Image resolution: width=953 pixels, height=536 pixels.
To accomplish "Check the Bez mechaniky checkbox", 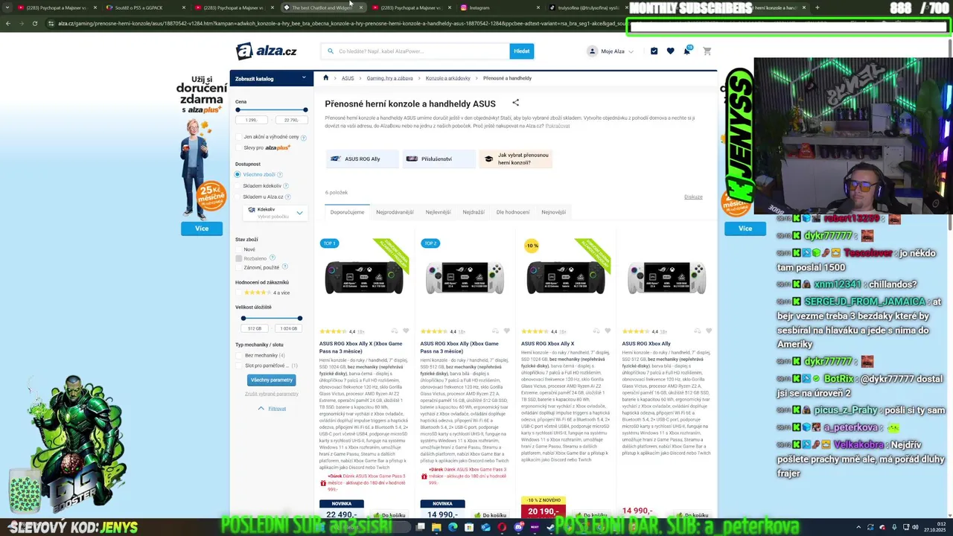I will tap(238, 355).
